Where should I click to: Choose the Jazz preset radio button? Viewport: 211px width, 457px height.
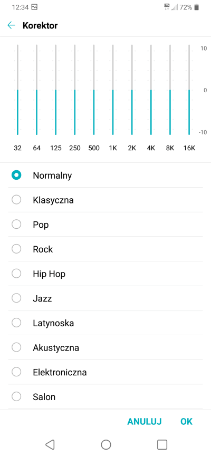tap(16, 298)
